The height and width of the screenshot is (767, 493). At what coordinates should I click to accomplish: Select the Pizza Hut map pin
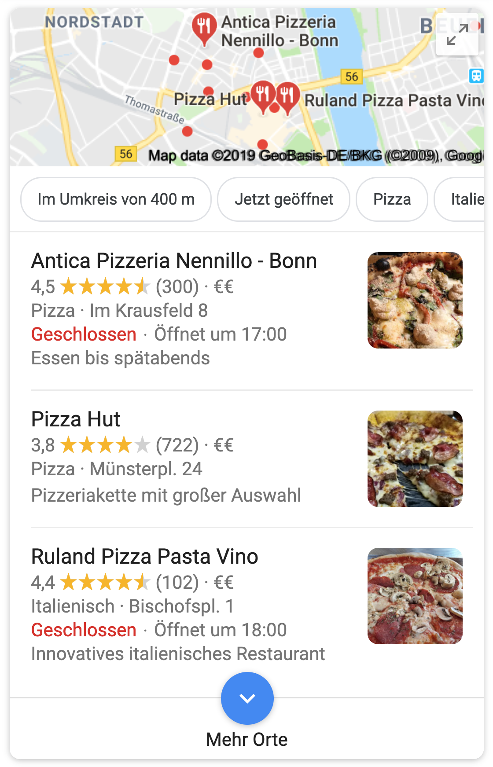[263, 95]
